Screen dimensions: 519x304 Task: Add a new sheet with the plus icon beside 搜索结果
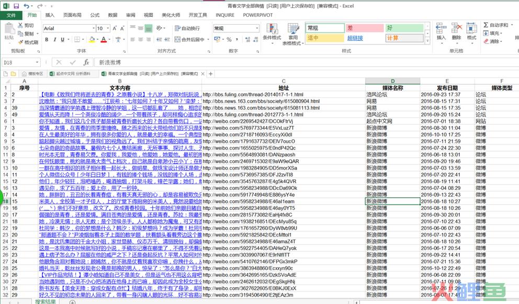coord(72,302)
